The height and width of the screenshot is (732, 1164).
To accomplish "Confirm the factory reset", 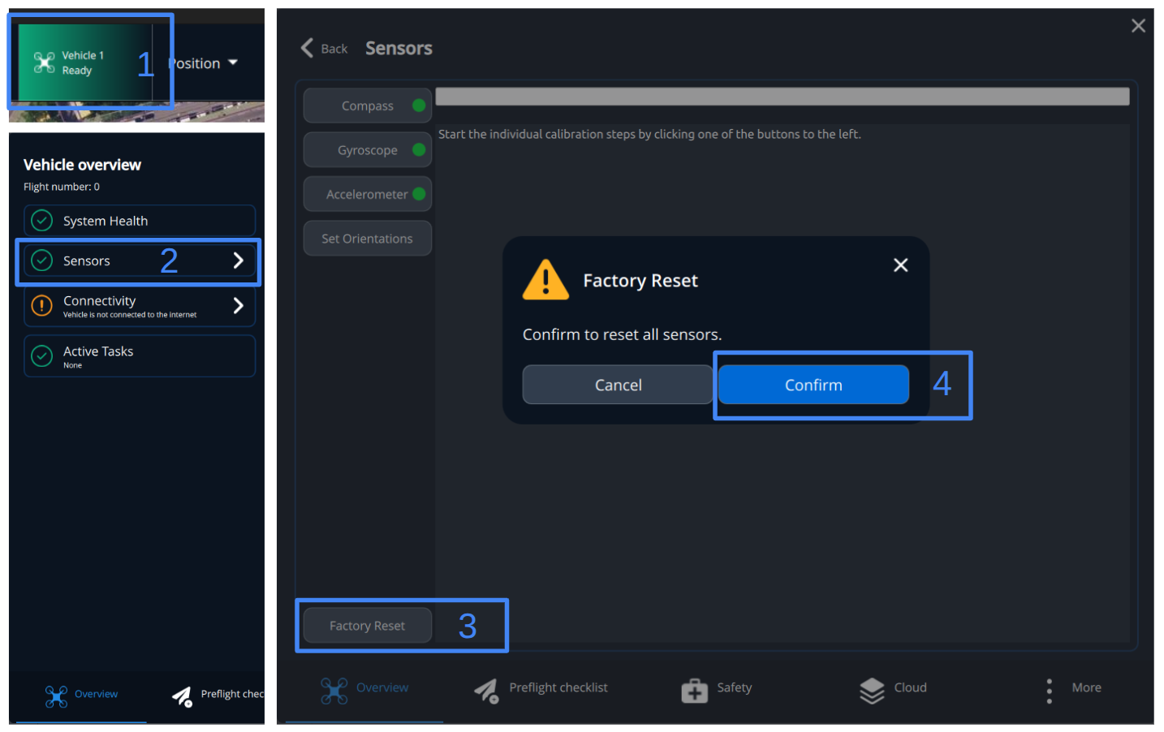I will point(813,385).
